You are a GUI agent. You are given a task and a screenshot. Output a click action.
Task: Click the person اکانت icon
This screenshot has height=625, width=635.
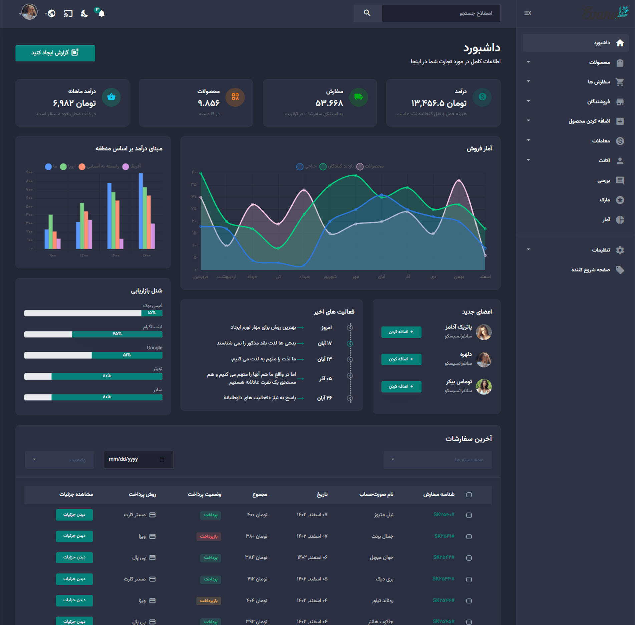(620, 161)
